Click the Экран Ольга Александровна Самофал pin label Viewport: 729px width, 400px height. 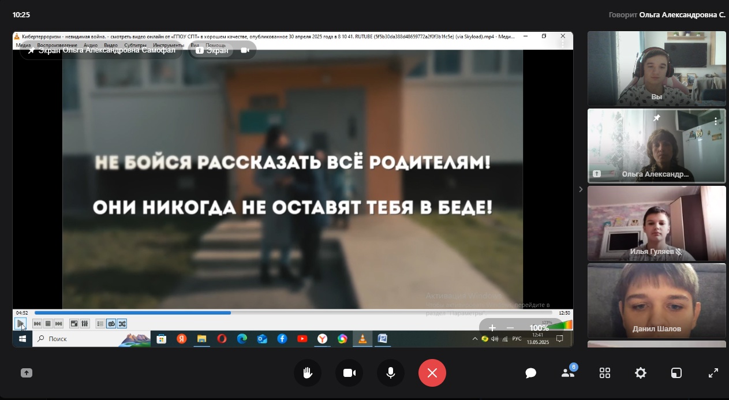pyautogui.click(x=102, y=50)
